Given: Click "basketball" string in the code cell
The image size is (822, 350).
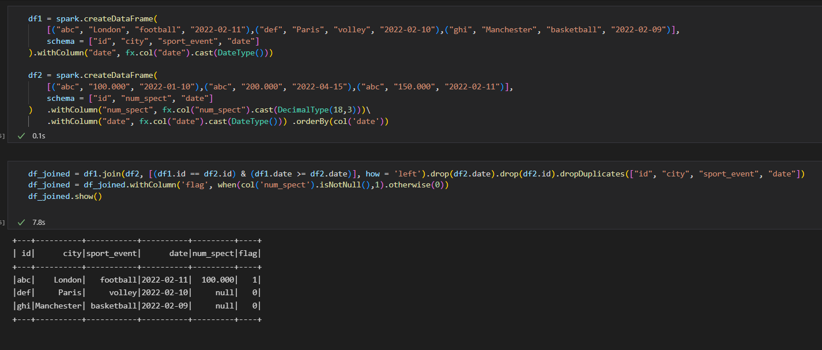Looking at the screenshot, I should click(574, 30).
